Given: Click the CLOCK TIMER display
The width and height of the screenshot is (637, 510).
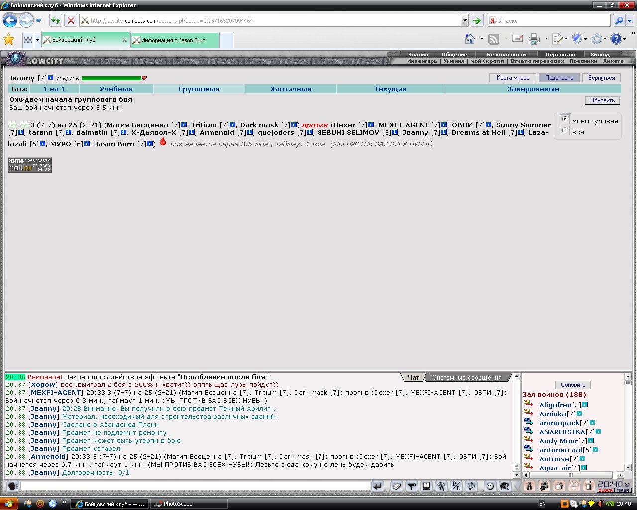Looking at the screenshot, I should point(614,486).
